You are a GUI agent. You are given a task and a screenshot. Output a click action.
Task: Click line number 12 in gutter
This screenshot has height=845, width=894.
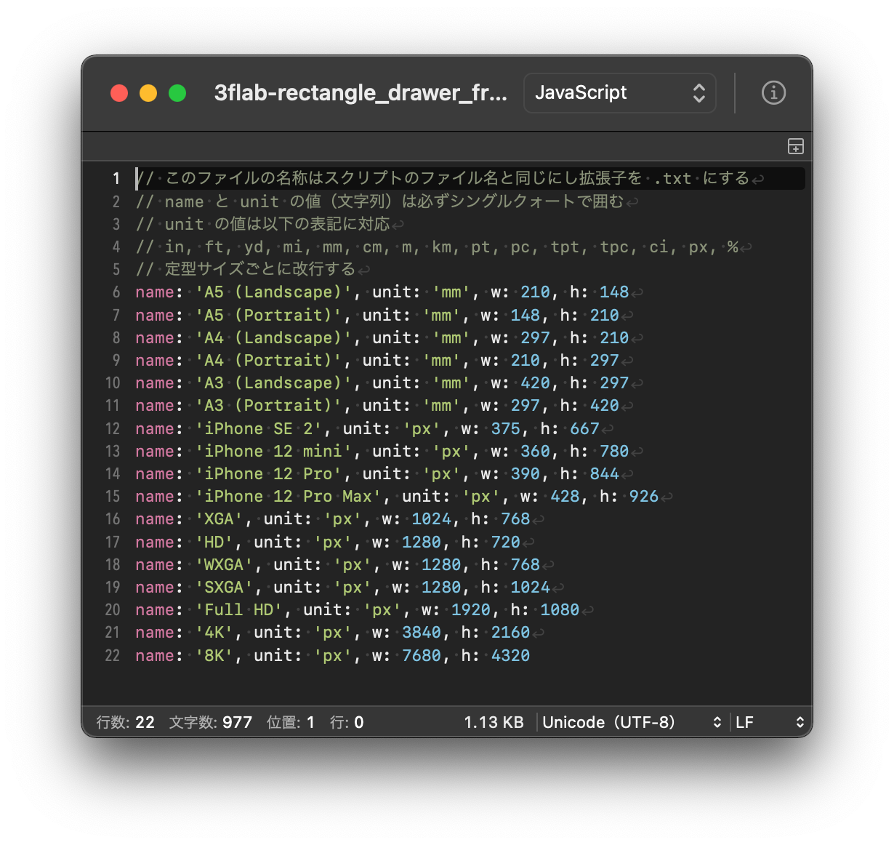[113, 429]
